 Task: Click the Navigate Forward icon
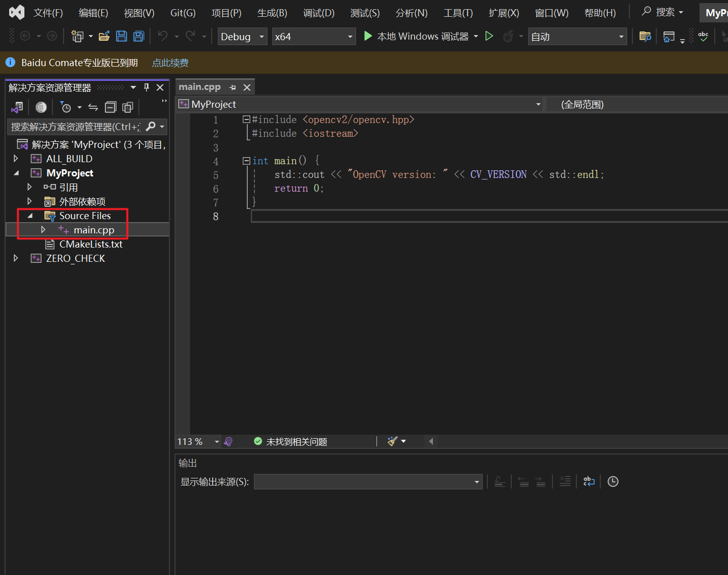click(x=52, y=36)
